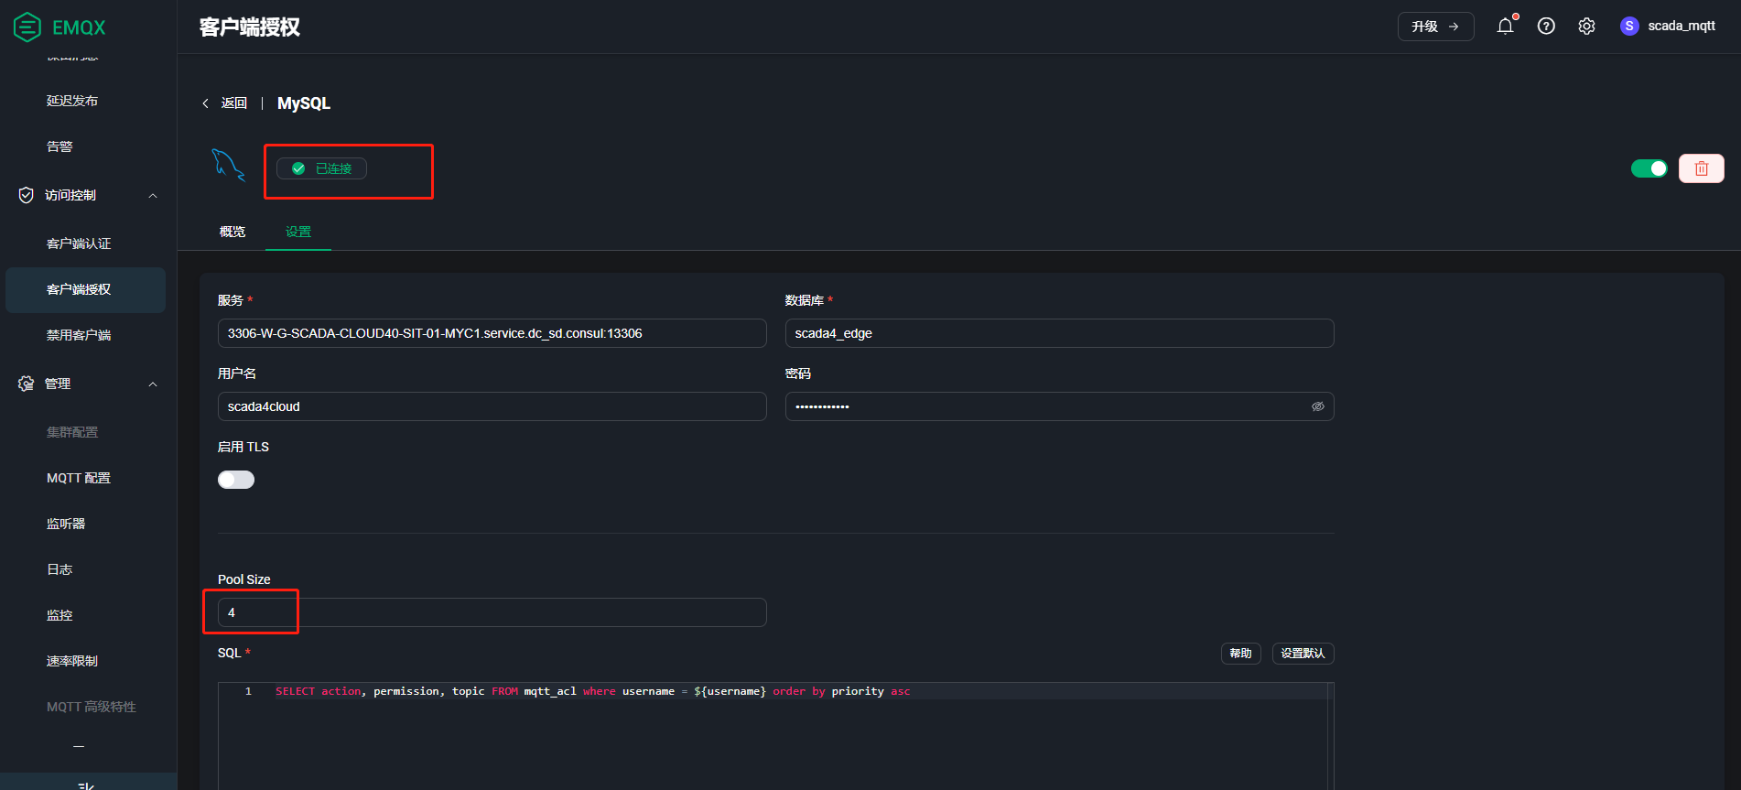Select the 设置 tab
This screenshot has width=1741, height=790.
point(298,232)
